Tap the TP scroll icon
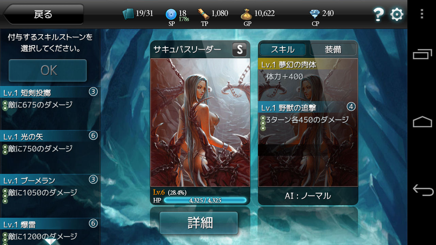 point(203,14)
